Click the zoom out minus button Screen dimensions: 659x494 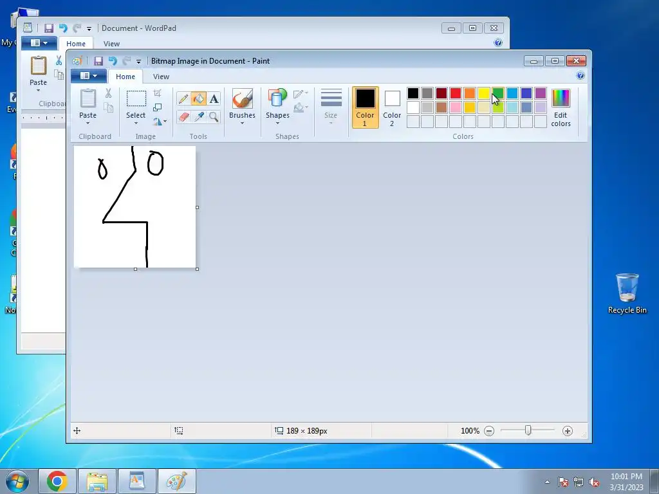(x=489, y=431)
